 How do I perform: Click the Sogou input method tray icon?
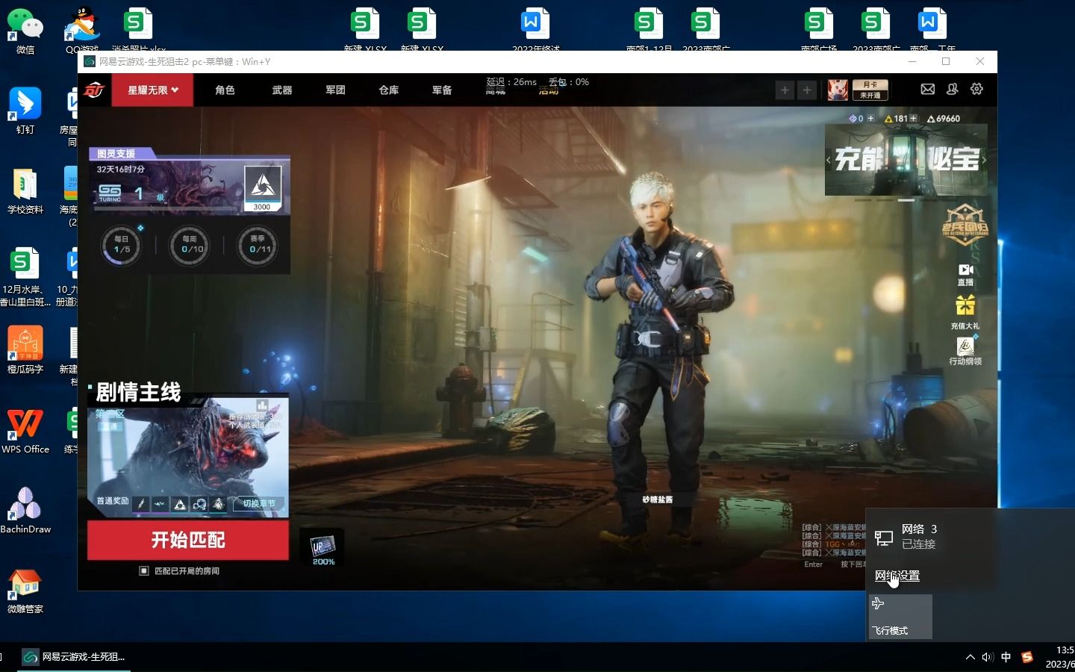tap(1027, 657)
